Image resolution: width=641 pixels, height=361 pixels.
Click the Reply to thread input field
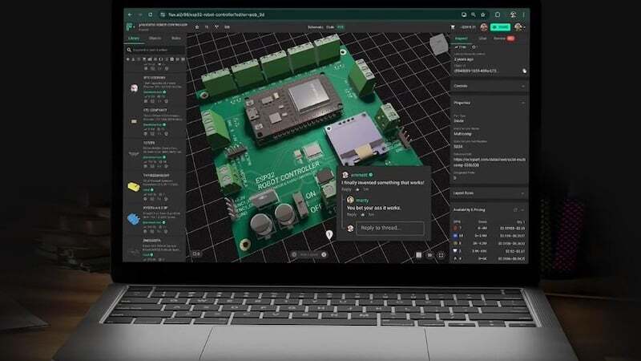click(389, 229)
